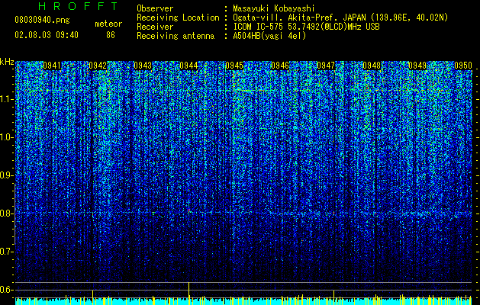Click the meteor count 86
Viewport: 480px width, 305px height.
click(x=111, y=35)
